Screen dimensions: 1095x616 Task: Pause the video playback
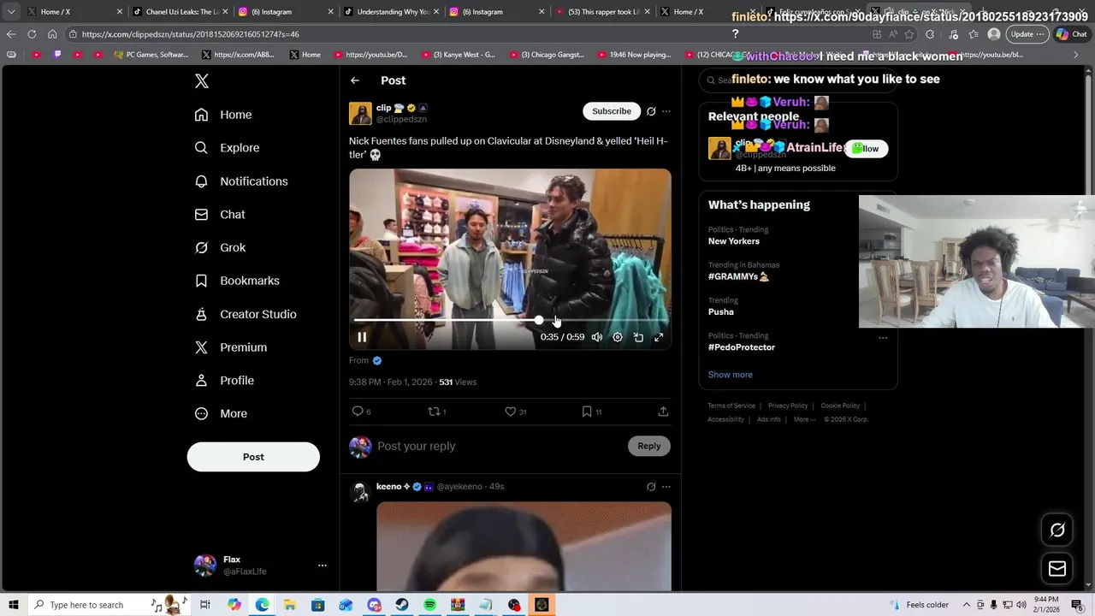362,337
